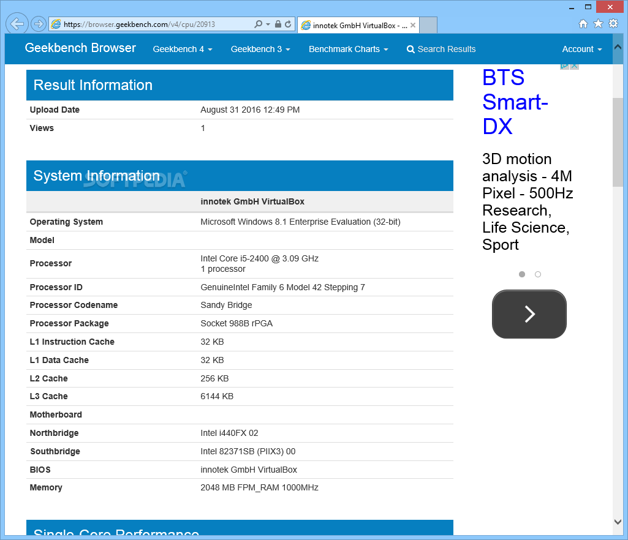View the security lock icon
Screen dimensions: 628x540
coord(278,24)
